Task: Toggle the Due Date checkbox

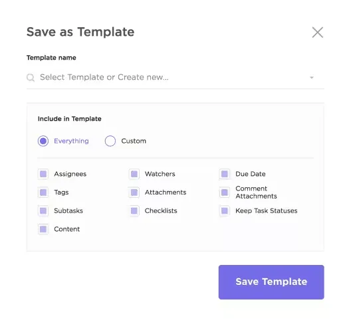Action: coord(225,174)
